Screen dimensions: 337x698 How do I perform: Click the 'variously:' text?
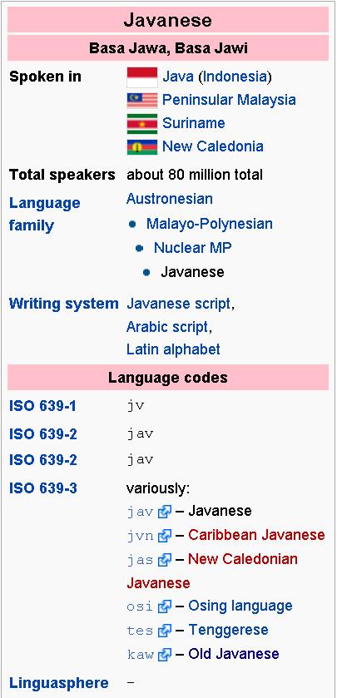[x=158, y=489]
